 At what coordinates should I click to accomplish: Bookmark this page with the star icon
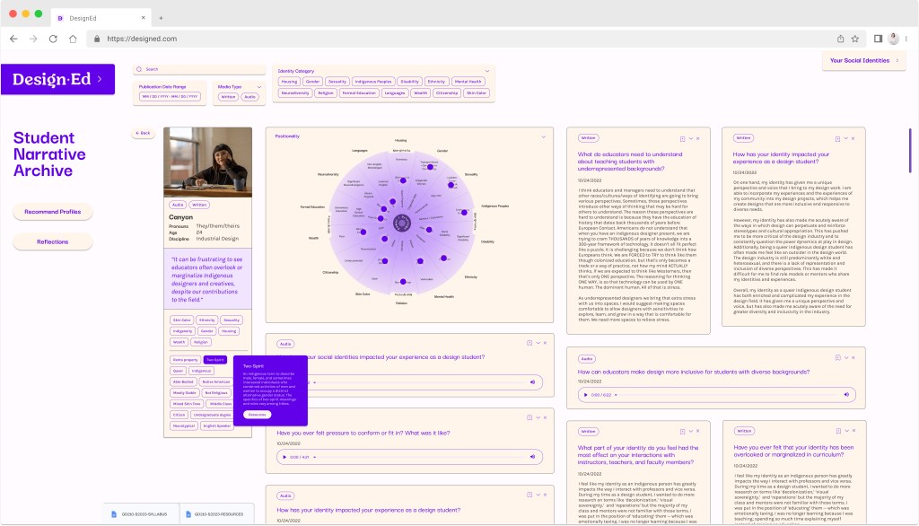(x=855, y=39)
